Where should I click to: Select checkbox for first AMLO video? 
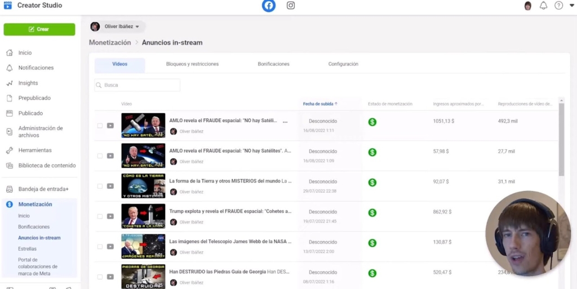point(100,126)
